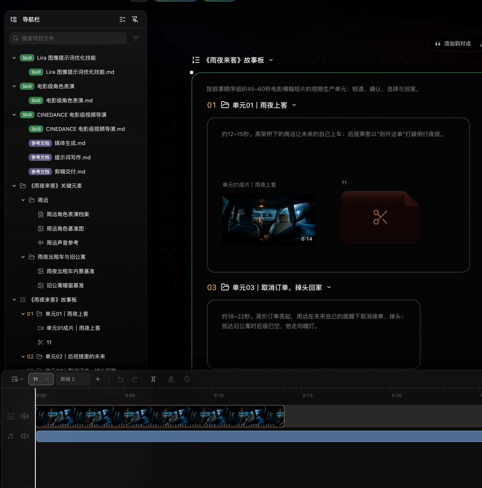The image size is (482, 488).
Task: Click the navigation panel tree icon
Action: [14, 20]
